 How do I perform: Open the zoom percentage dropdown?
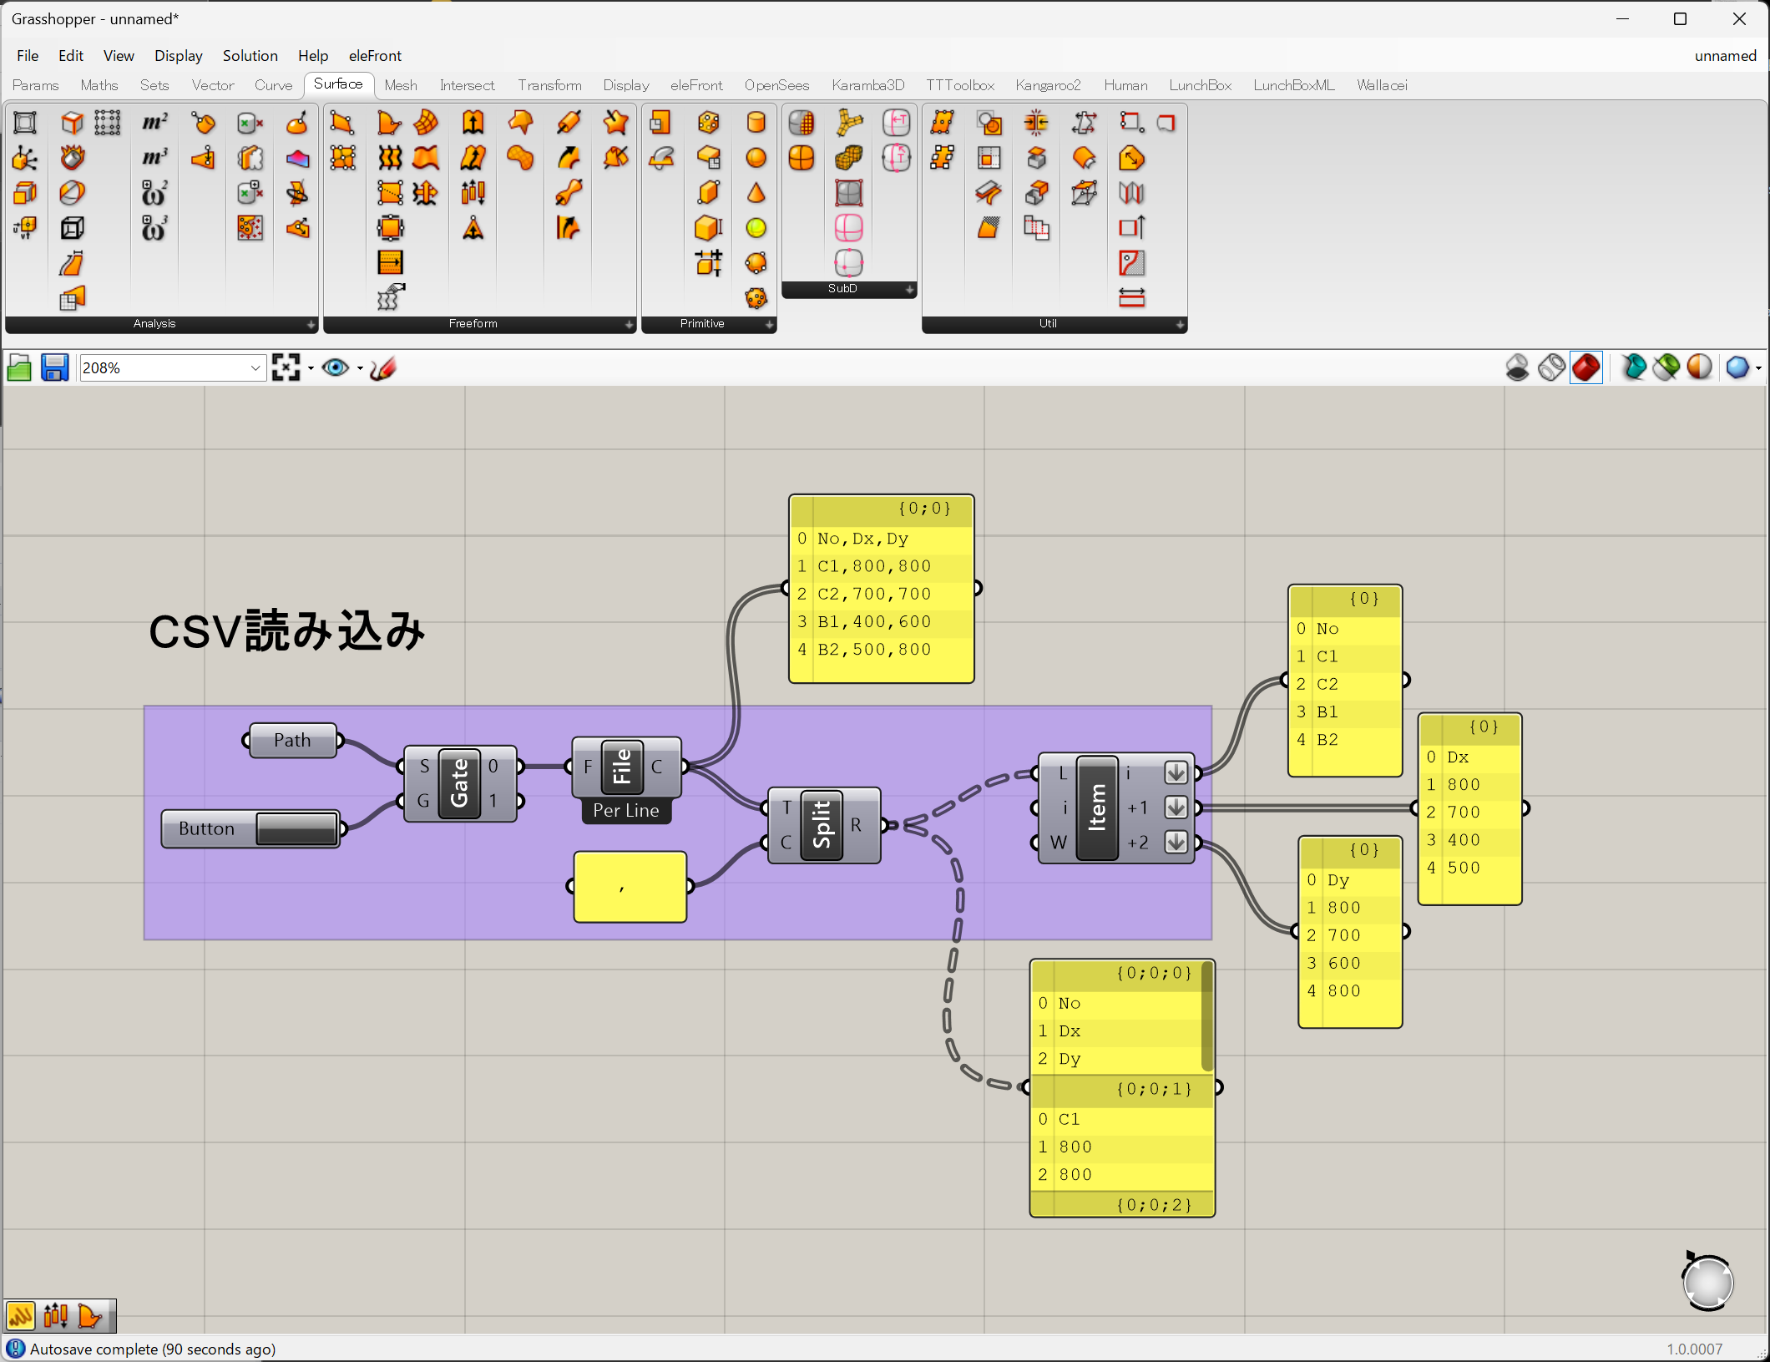tap(255, 368)
